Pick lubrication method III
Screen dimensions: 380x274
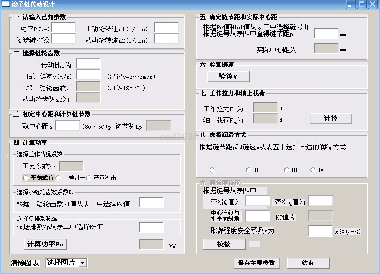tap(286, 170)
